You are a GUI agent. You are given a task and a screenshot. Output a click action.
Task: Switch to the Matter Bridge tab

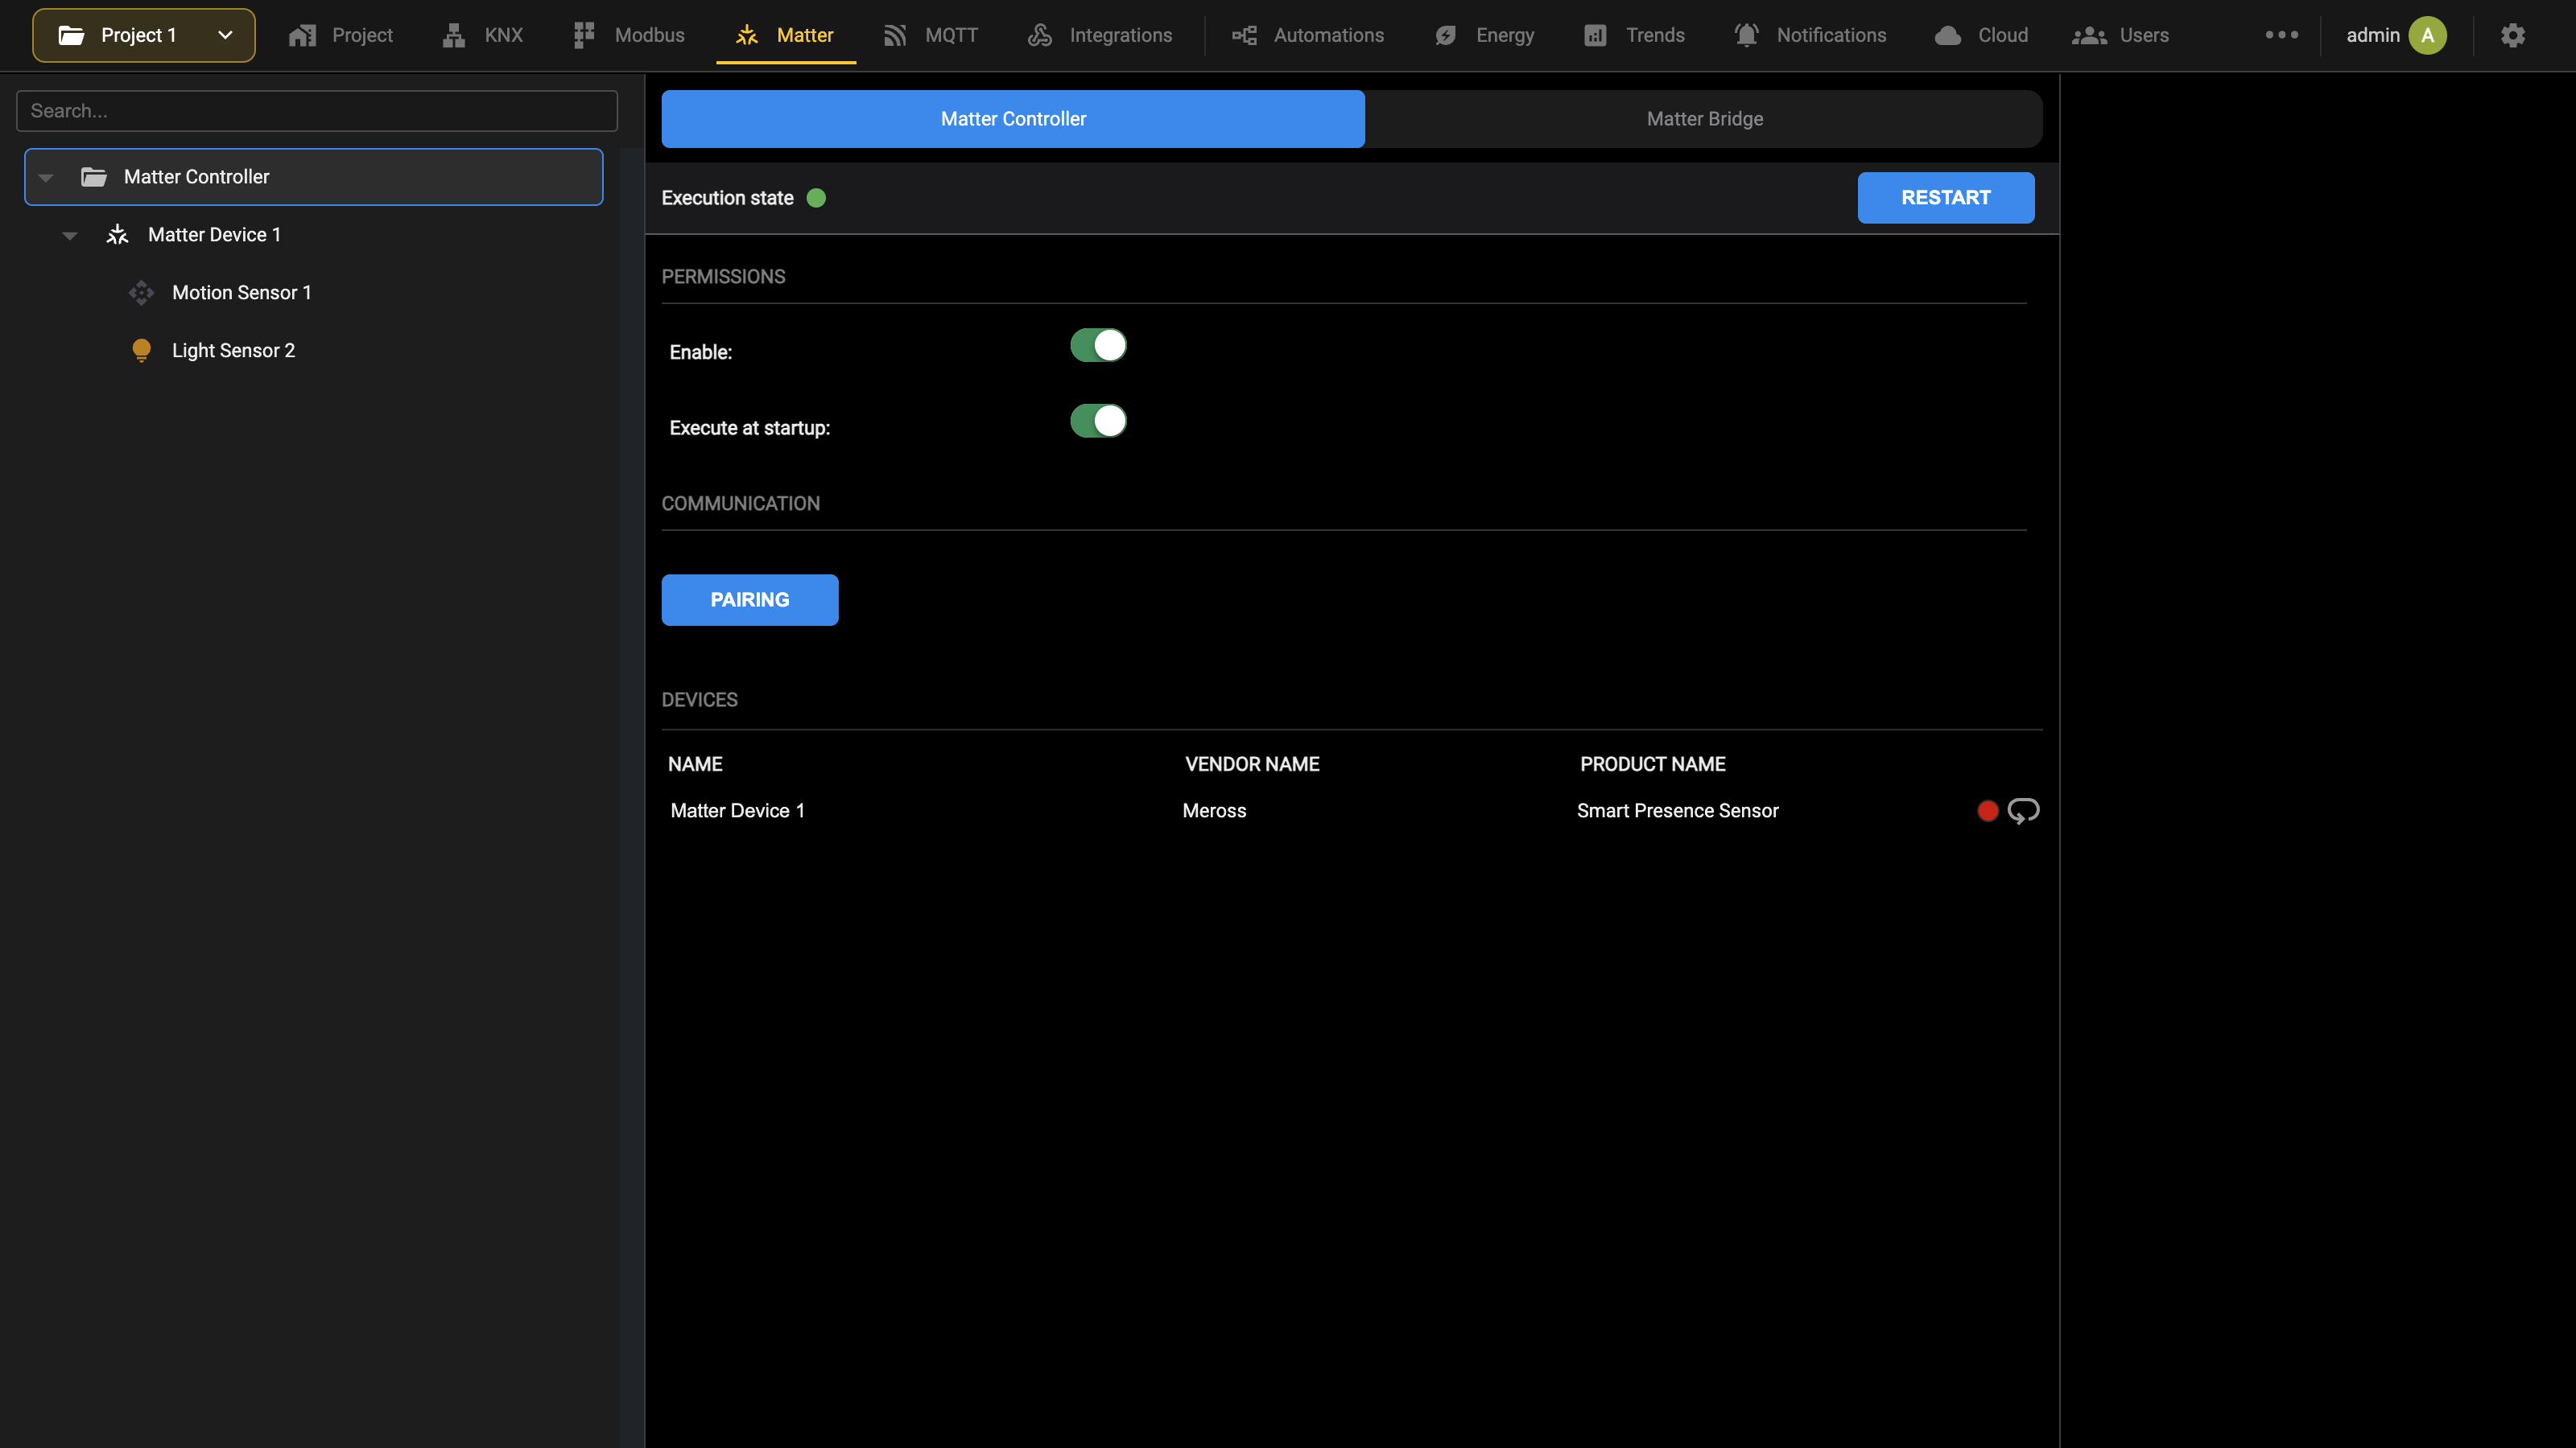click(x=1704, y=119)
